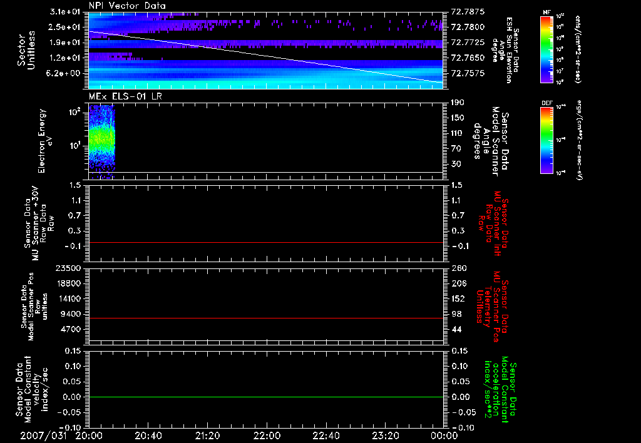Click the 3.1e+01 sector tick label
Screen dimensions: 641x443
pos(65,12)
